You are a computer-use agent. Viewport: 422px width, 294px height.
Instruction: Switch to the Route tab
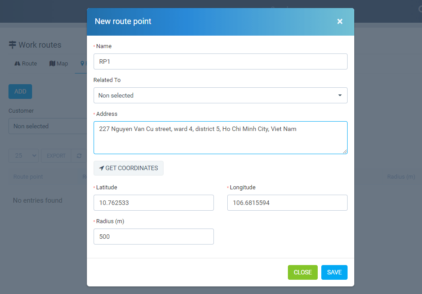tap(25, 64)
